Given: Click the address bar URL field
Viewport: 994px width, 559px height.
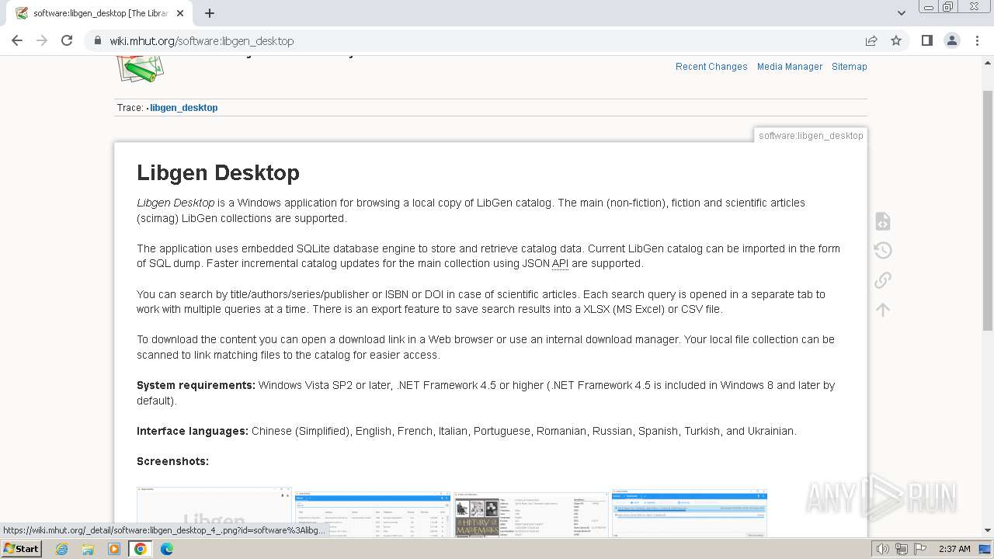Looking at the screenshot, I should [x=481, y=41].
